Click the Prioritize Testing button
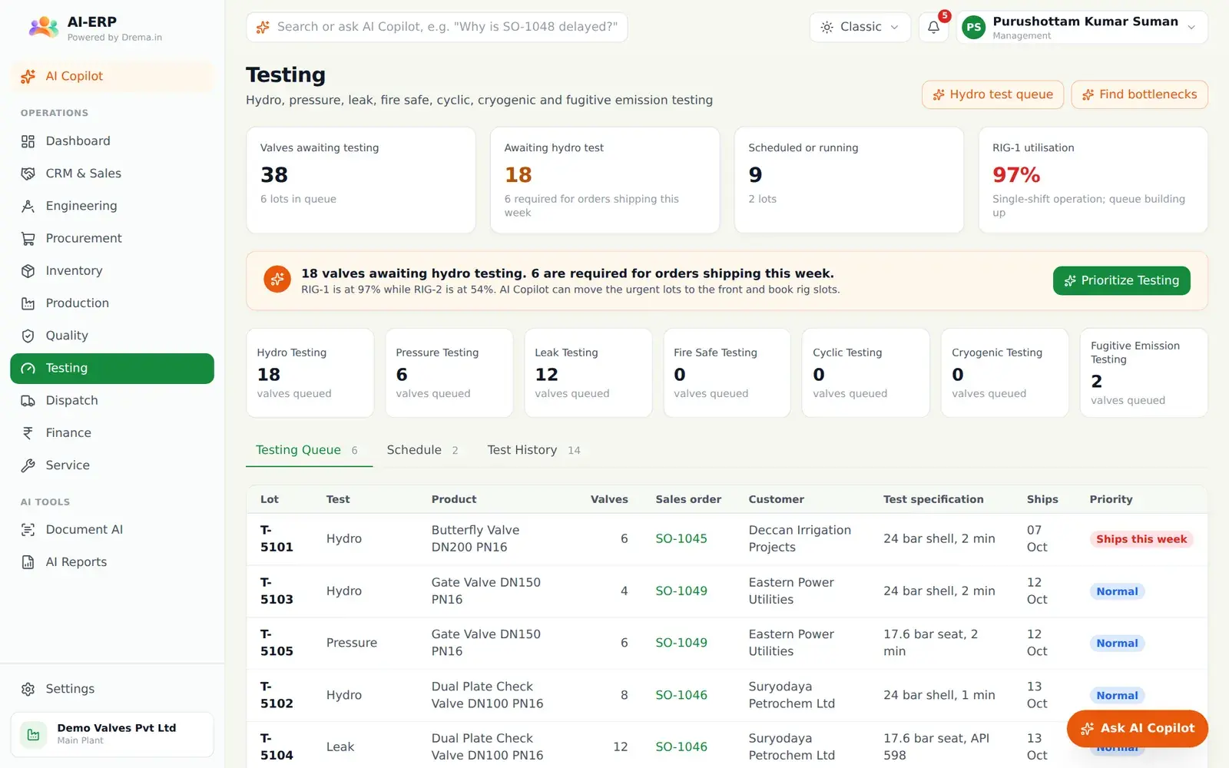This screenshot has height=768, width=1229. 1121,281
